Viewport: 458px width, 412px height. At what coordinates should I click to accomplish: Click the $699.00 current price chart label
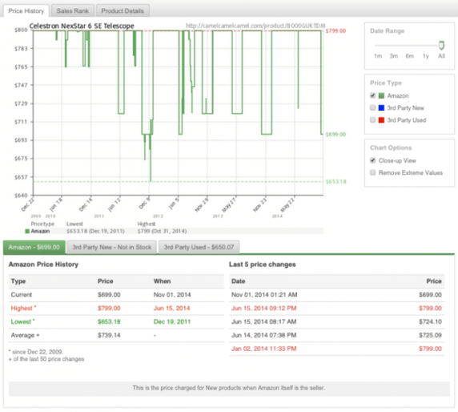[x=335, y=135]
